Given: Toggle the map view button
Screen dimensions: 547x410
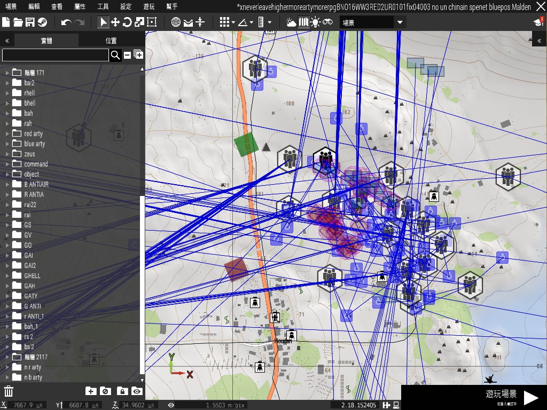Looking at the screenshot, I should (x=303, y=22).
